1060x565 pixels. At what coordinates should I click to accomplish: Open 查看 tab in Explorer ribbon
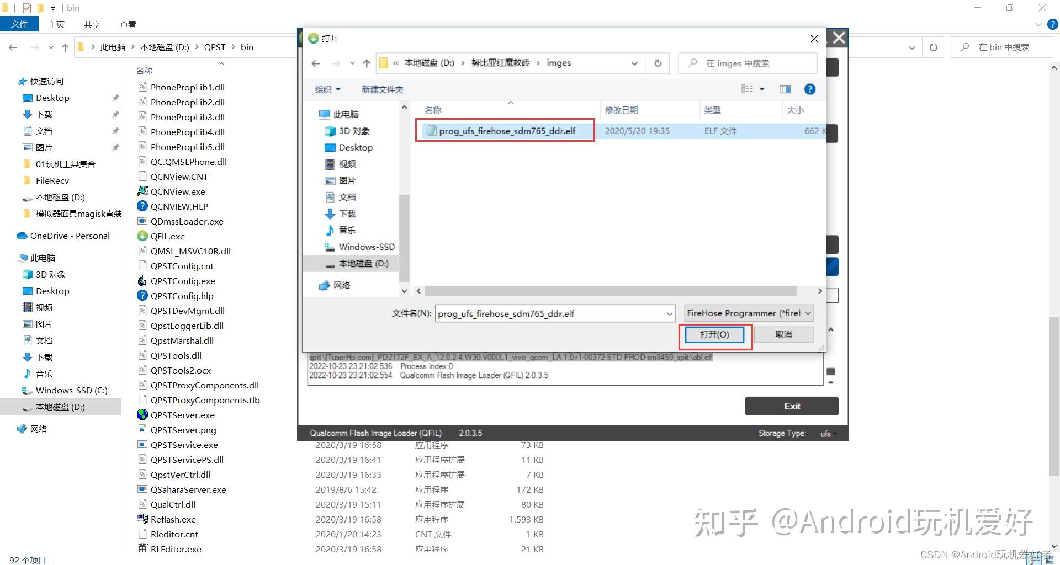click(x=128, y=24)
